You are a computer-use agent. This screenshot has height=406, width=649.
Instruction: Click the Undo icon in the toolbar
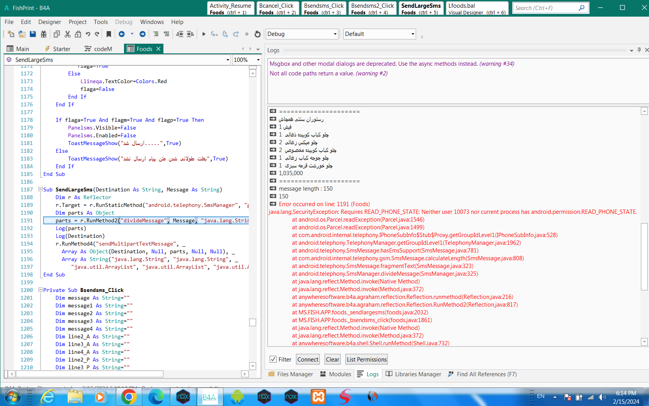(x=88, y=34)
